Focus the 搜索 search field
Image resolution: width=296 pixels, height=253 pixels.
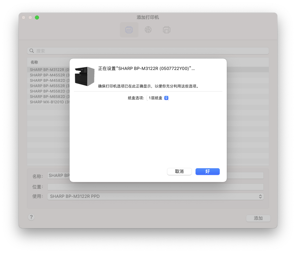point(148,51)
